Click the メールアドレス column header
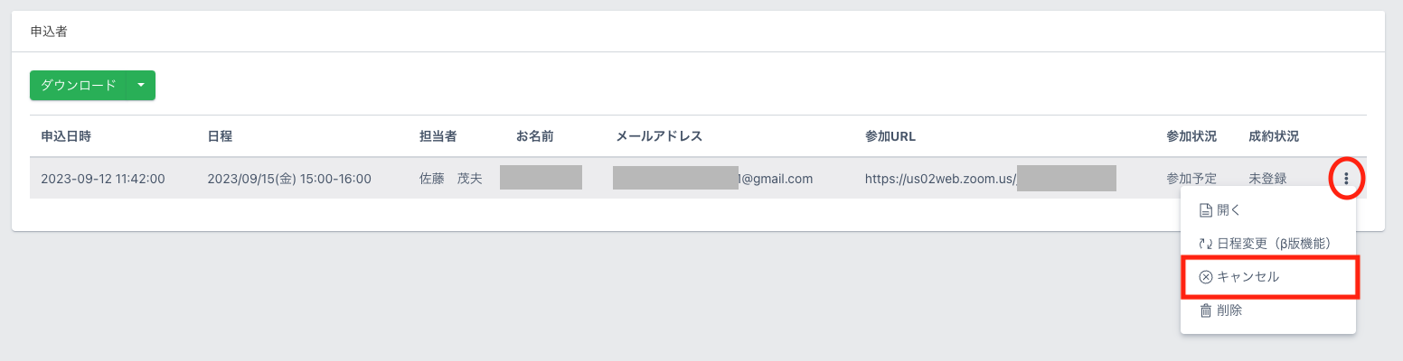 (x=659, y=136)
